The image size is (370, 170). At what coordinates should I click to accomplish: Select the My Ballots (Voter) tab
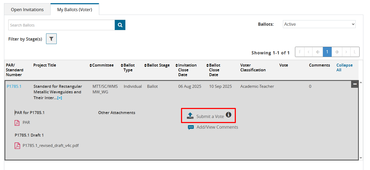[75, 10]
